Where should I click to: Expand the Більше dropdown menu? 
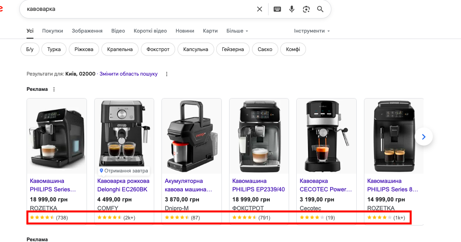click(x=237, y=31)
